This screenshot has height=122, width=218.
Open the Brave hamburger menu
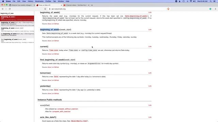click(x=216, y=9)
